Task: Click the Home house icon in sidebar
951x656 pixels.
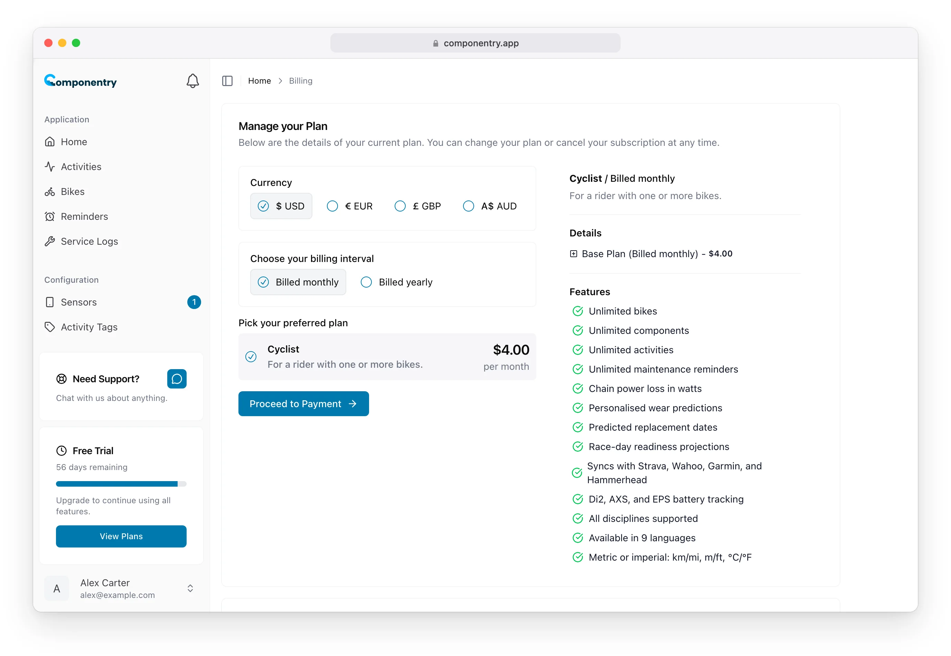Action: pos(50,142)
